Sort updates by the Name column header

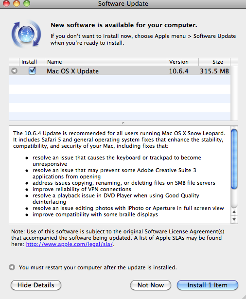[x=106, y=62]
